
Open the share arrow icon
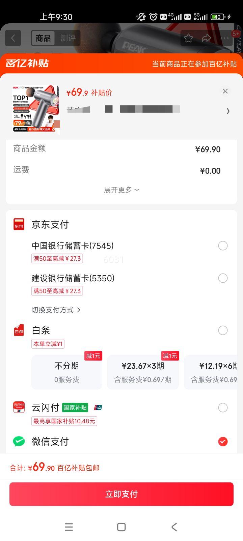tap(206, 38)
